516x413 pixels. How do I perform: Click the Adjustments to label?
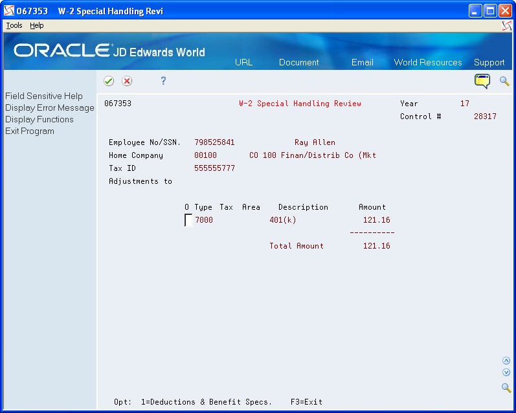pos(140,181)
